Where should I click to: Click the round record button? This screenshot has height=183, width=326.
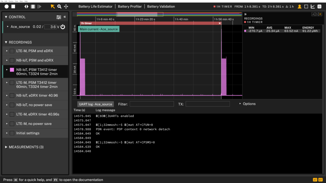[6, 6]
